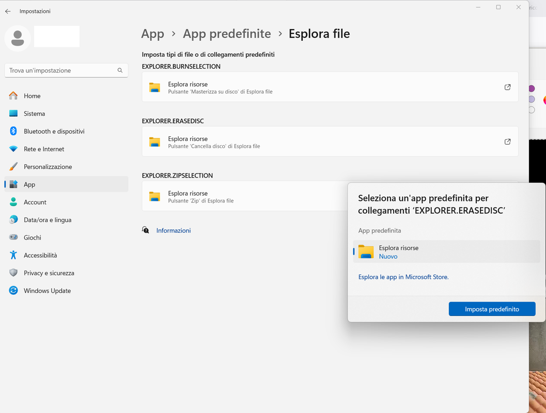Screen dimensions: 546x413
Task: Open 'Esplora le app in Microsoft Store' link
Action: click(403, 277)
